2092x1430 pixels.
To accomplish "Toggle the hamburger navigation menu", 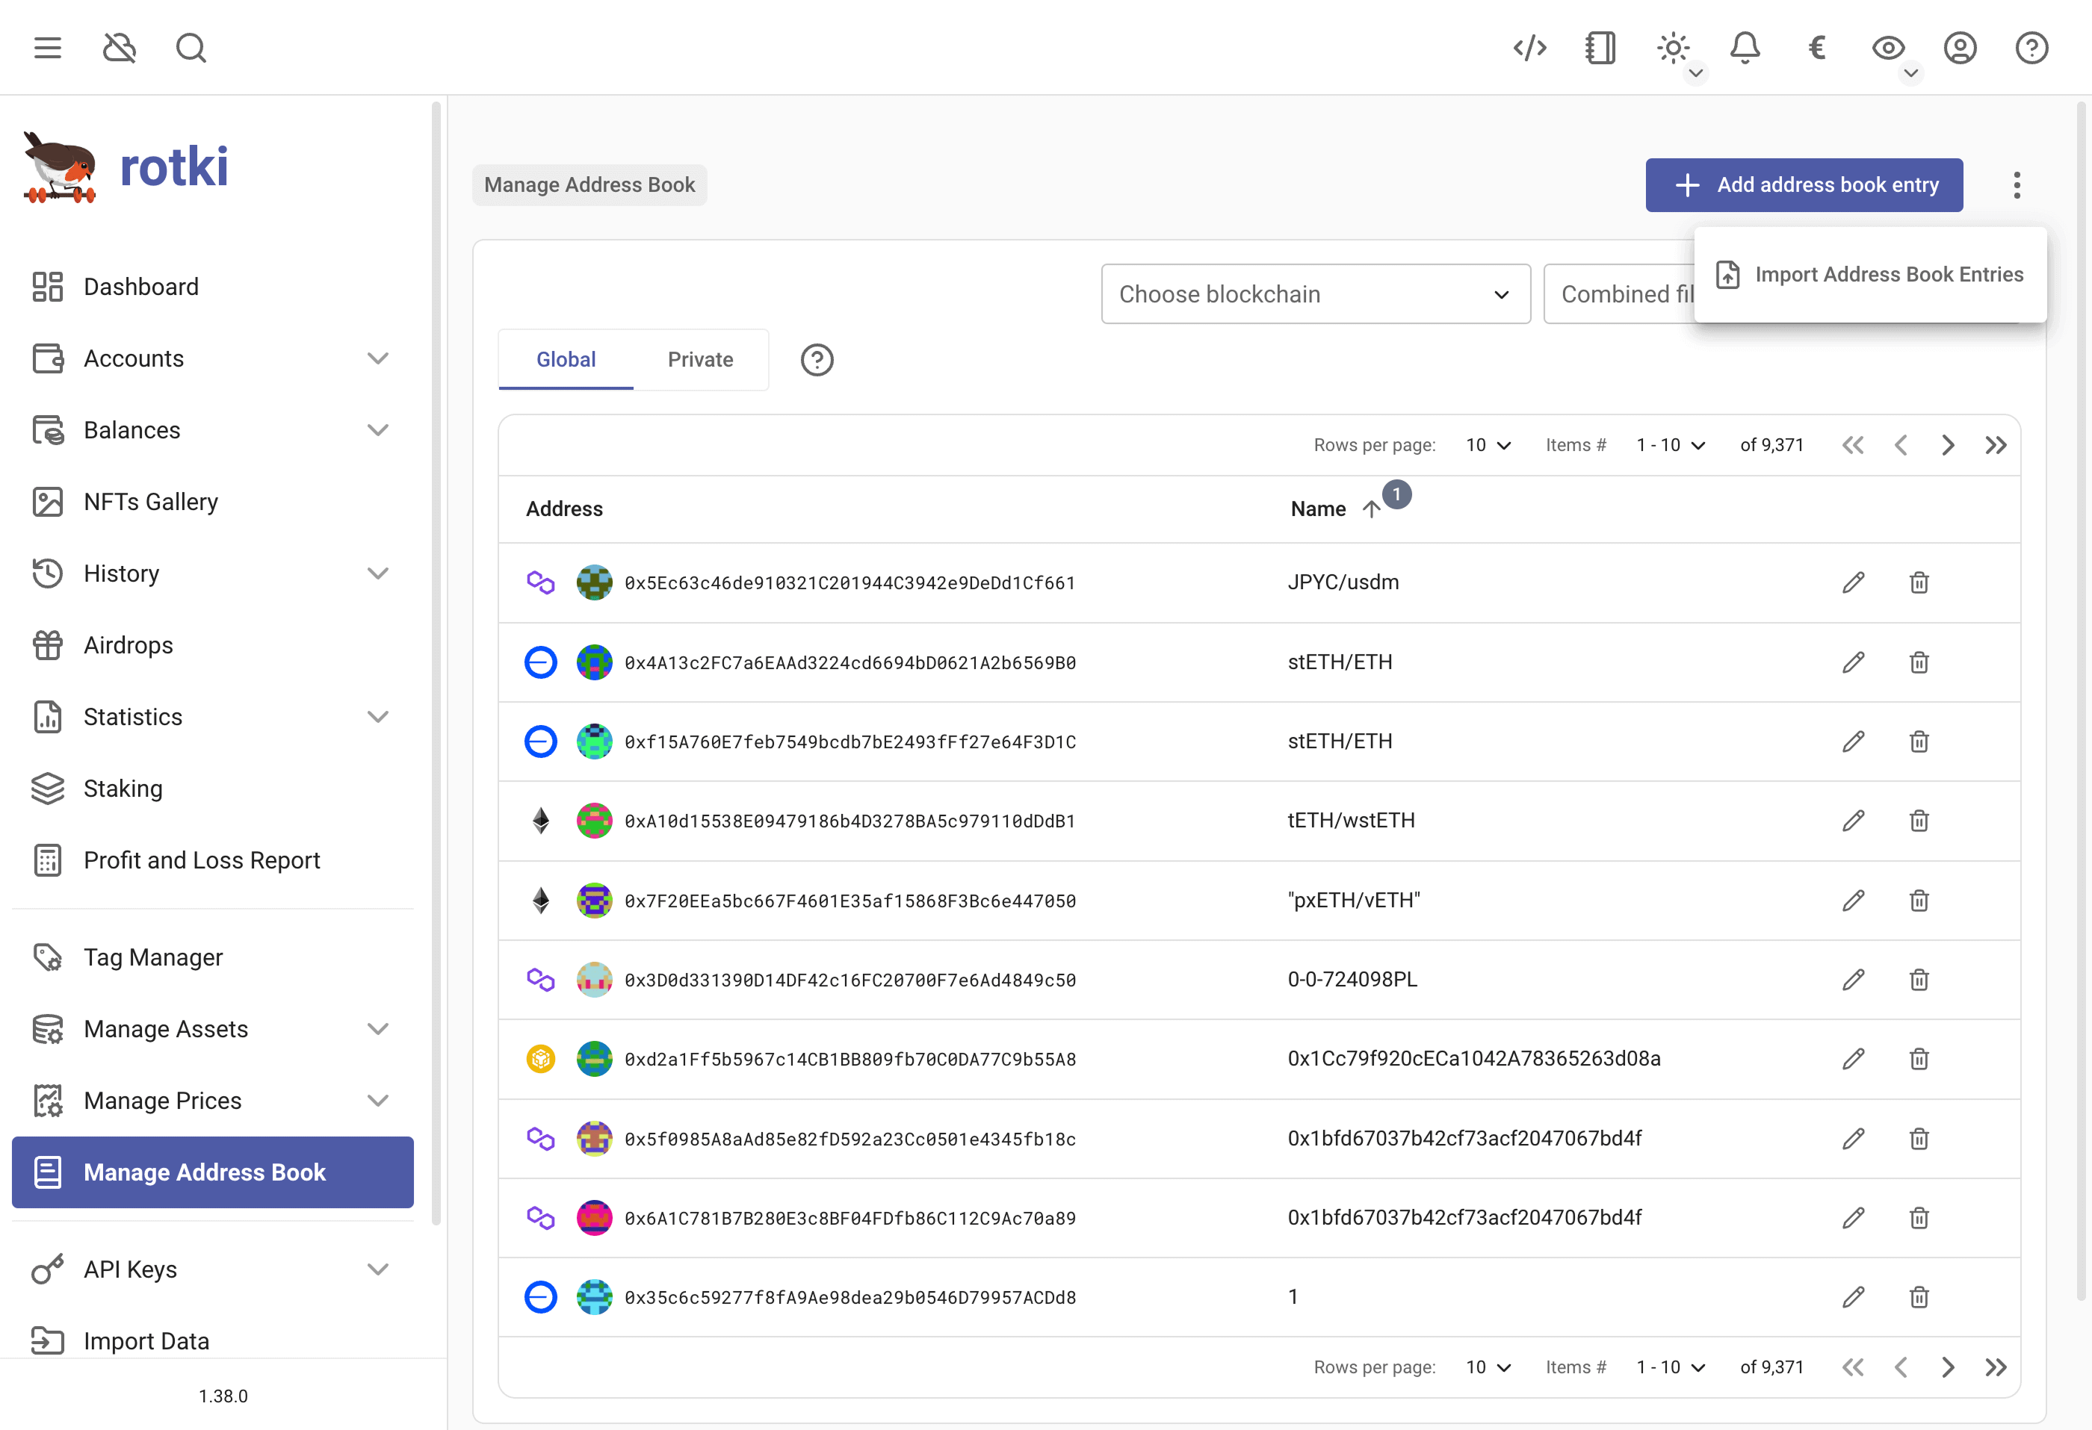I will (x=48, y=48).
